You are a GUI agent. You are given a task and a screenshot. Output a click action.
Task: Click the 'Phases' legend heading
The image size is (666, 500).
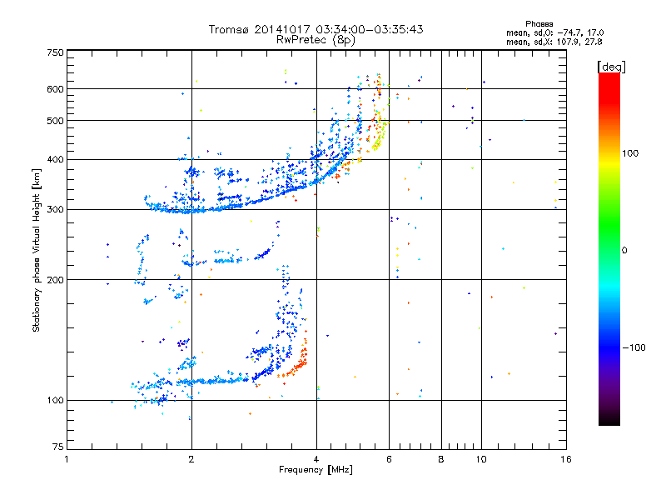tap(539, 24)
